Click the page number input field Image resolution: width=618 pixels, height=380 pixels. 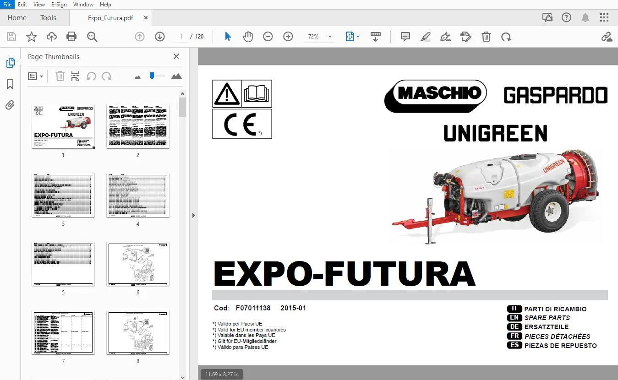(x=181, y=37)
